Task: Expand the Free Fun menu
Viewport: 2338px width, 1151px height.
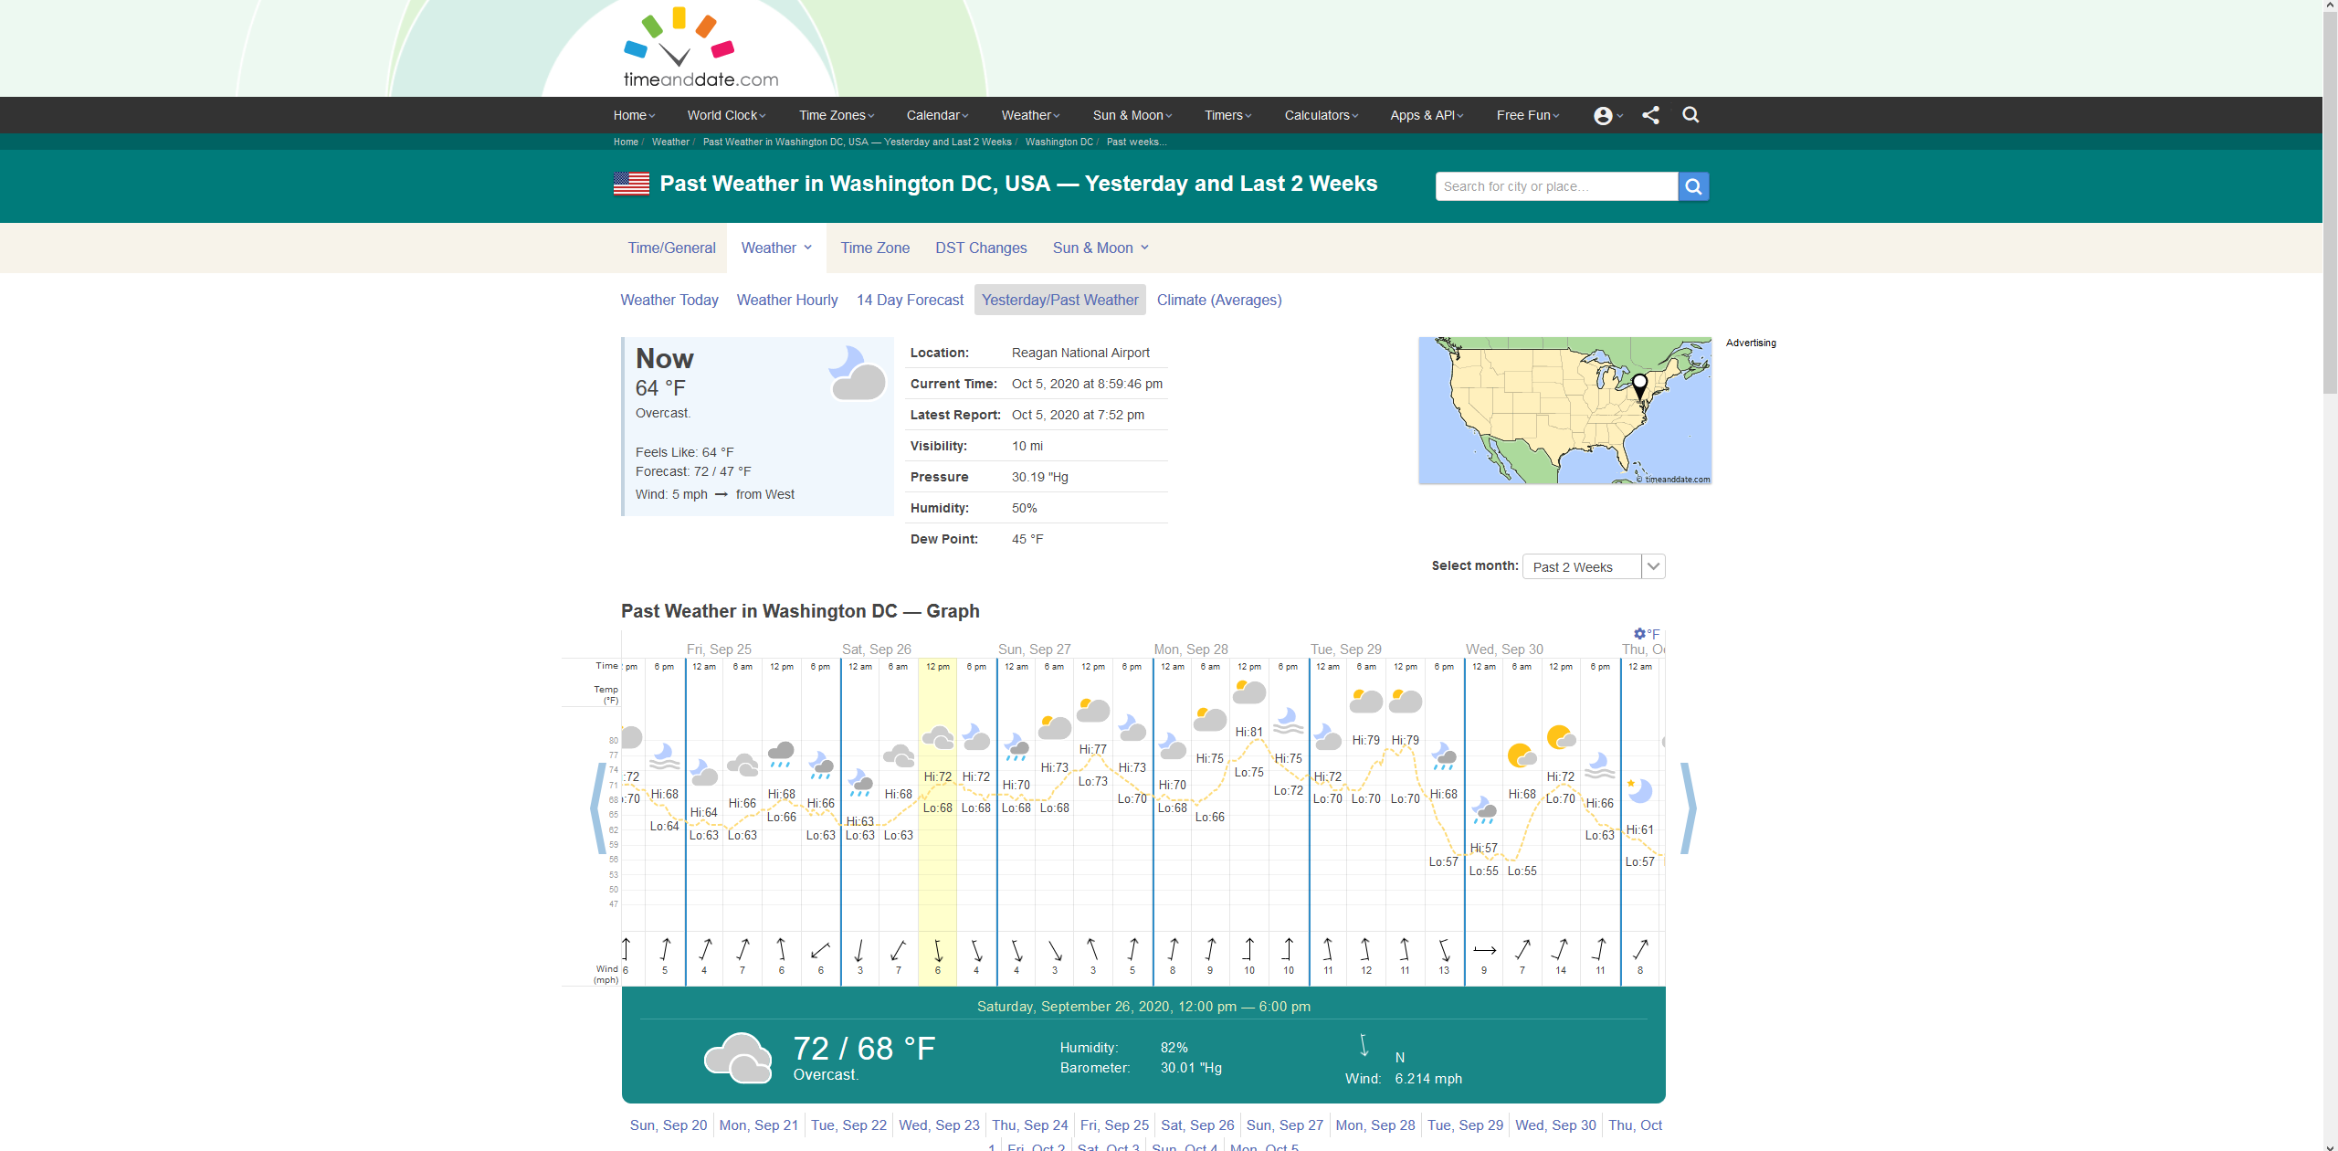Action: point(1528,115)
